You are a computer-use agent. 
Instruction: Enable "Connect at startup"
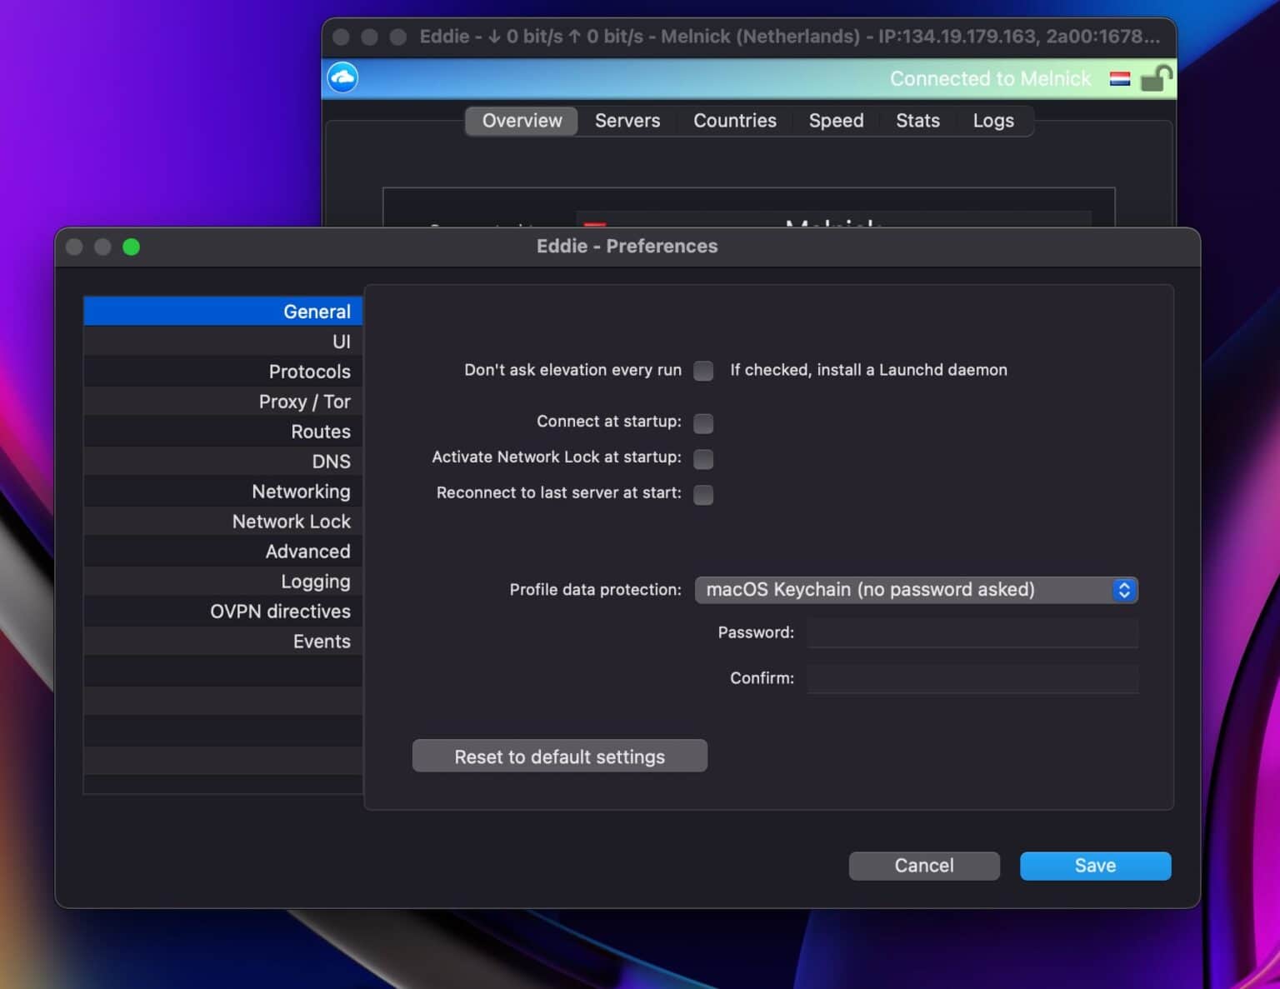point(702,423)
